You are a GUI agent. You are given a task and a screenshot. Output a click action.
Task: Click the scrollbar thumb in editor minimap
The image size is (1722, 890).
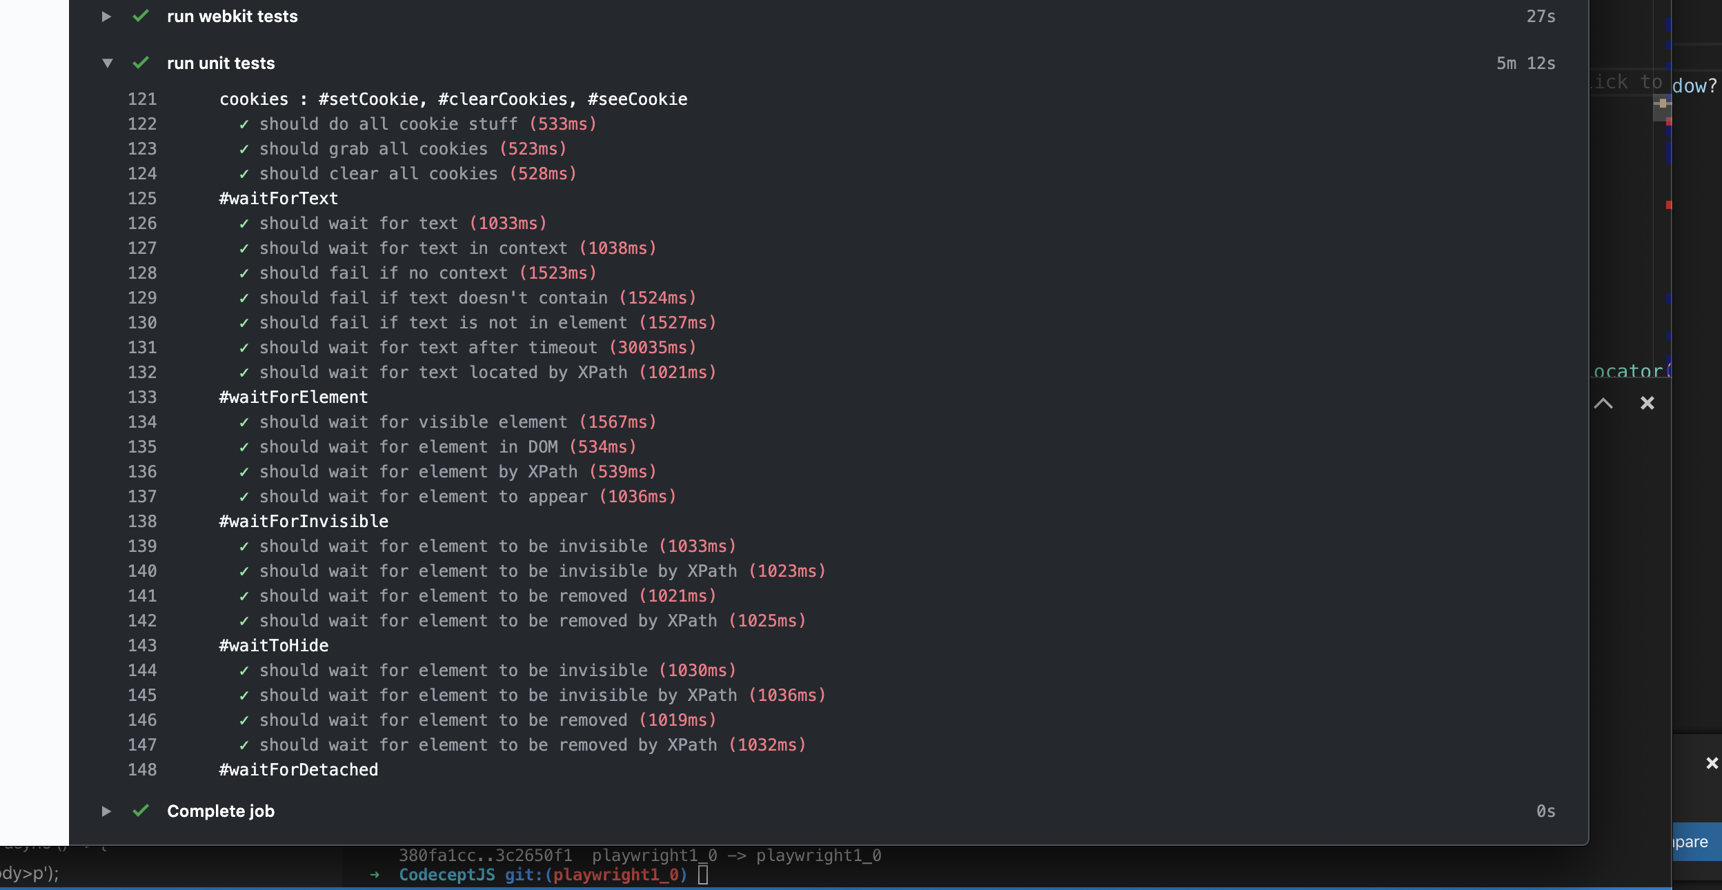(x=1662, y=108)
